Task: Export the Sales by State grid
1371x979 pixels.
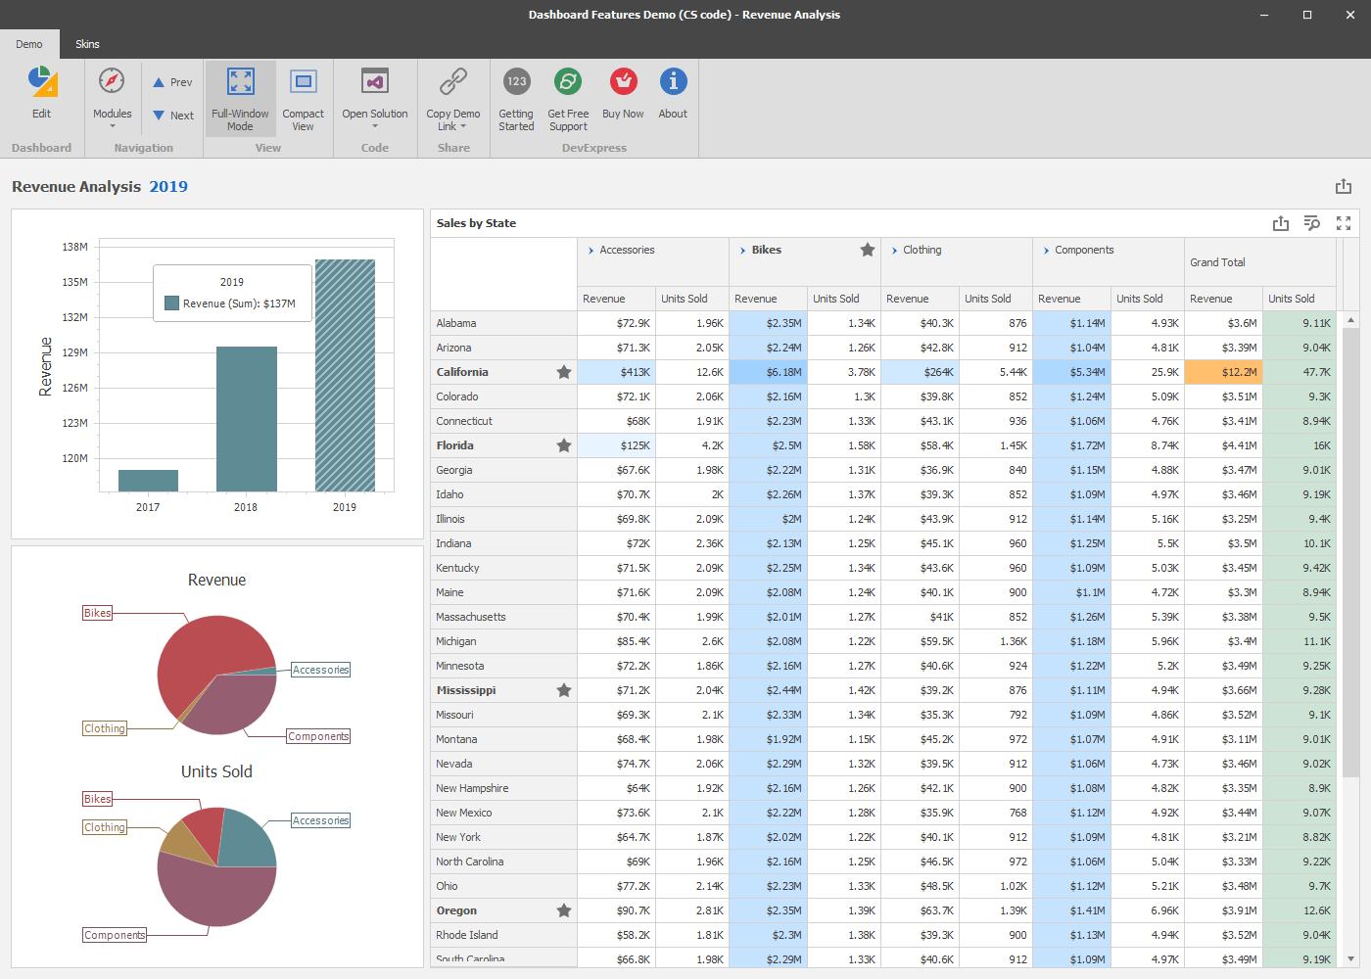Action: click(1281, 223)
